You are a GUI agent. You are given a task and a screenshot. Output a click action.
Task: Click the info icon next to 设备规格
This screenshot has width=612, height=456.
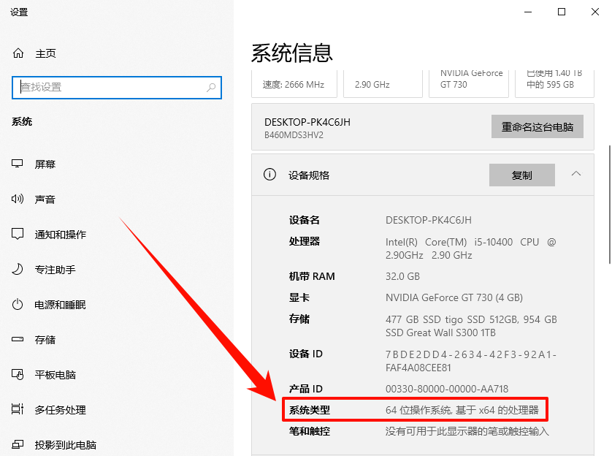(269, 175)
